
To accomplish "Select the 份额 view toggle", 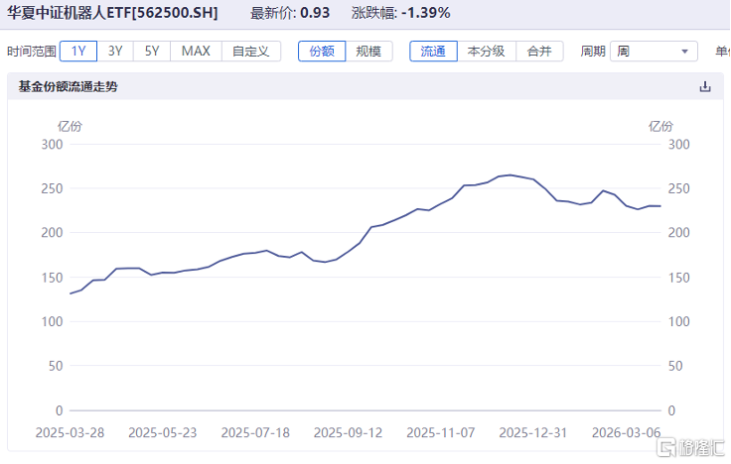I will (322, 51).
